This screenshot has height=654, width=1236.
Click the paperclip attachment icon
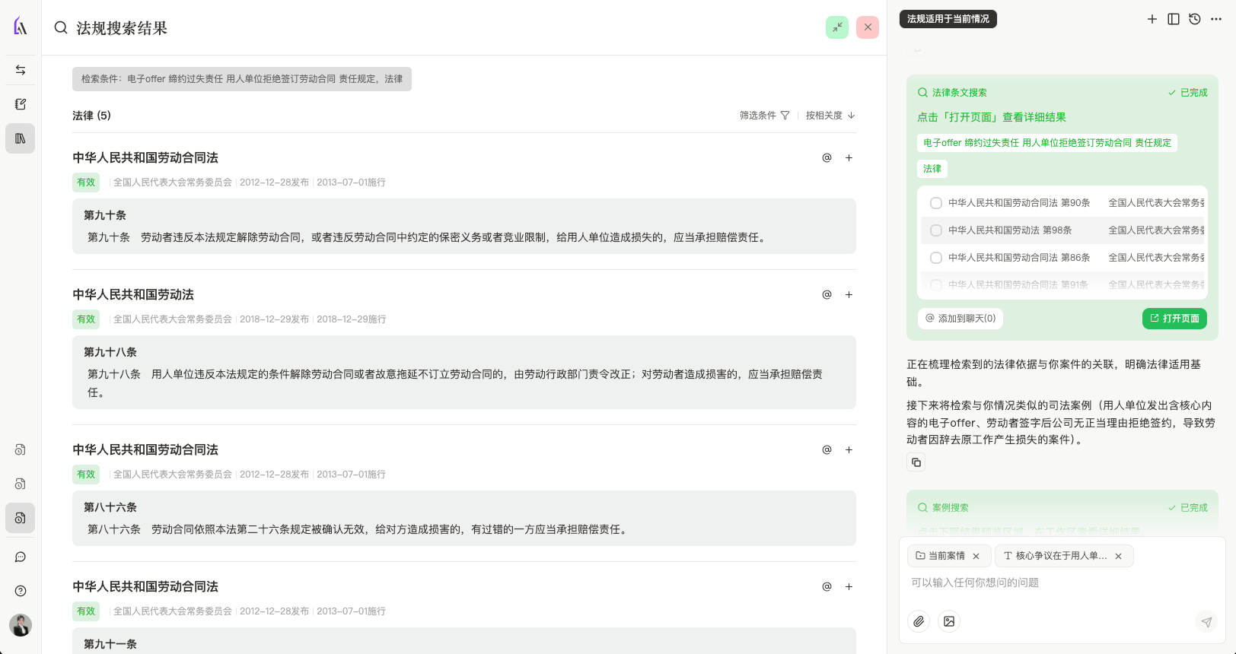pos(919,621)
